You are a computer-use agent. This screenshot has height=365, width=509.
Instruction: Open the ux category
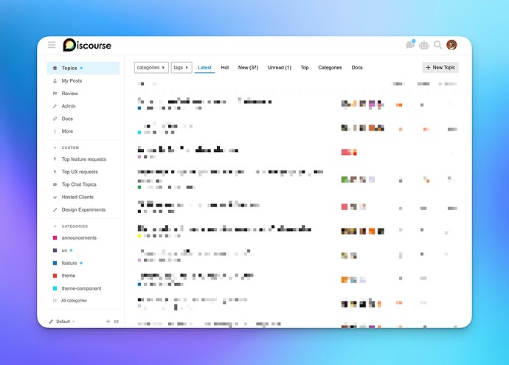point(64,251)
